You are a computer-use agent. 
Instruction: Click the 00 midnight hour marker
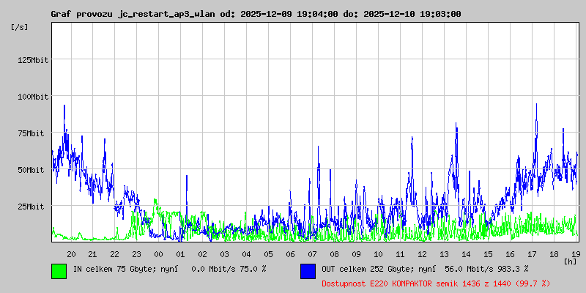pyautogui.click(x=158, y=253)
